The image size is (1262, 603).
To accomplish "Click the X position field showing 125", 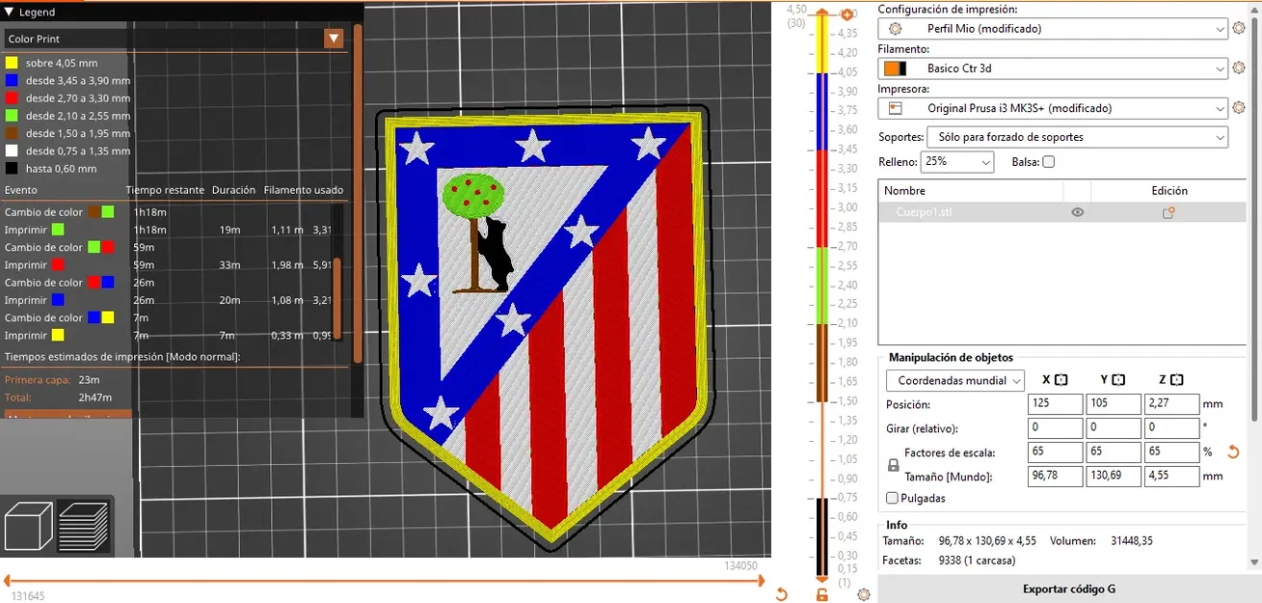I will coord(1055,403).
